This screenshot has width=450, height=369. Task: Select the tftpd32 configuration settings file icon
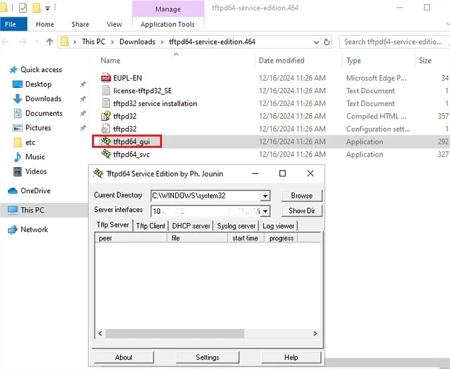(106, 129)
